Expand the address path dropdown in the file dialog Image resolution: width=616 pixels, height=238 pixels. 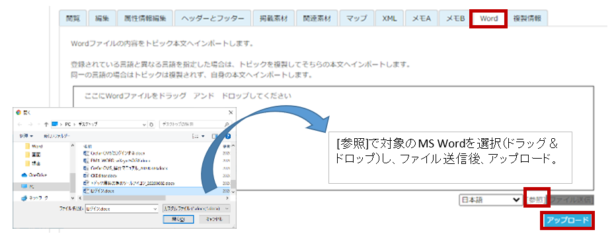[x=145, y=124]
